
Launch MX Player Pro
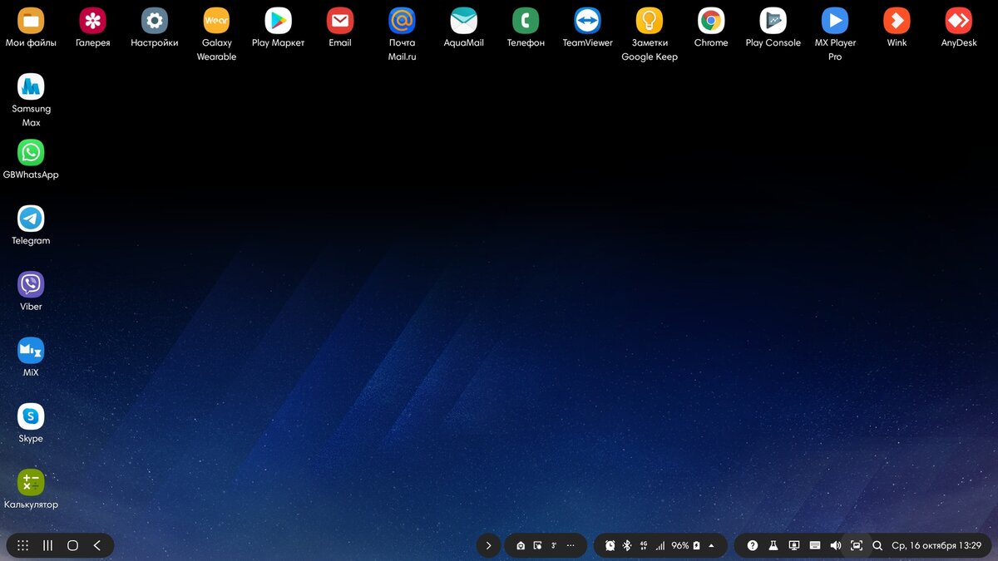click(835, 34)
